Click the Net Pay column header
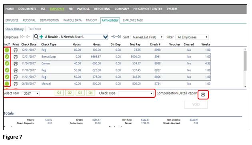The image size is (252, 145). click(x=135, y=44)
